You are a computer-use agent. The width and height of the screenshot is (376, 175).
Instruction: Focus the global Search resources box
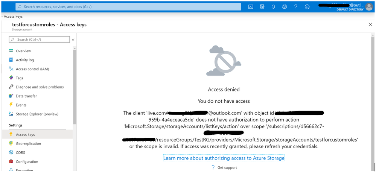pyautogui.click(x=128, y=7)
